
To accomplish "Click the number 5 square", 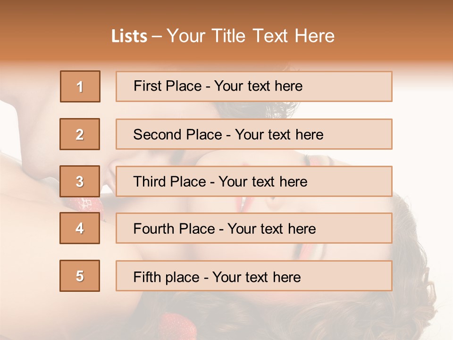I will click(80, 276).
